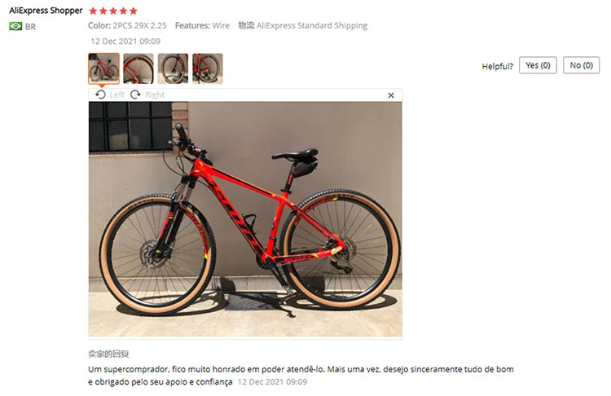This screenshot has height=396, width=611.
Task: Click the first red rating star
Action: (x=93, y=11)
